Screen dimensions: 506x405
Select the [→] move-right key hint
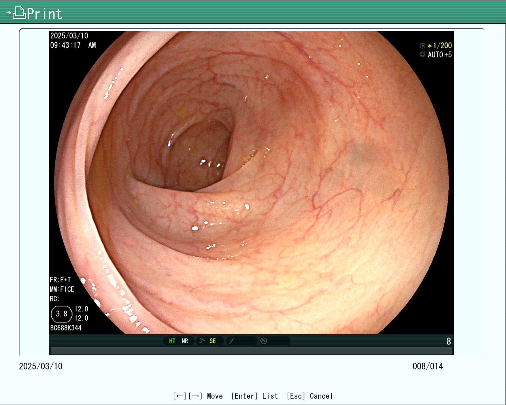point(196,396)
